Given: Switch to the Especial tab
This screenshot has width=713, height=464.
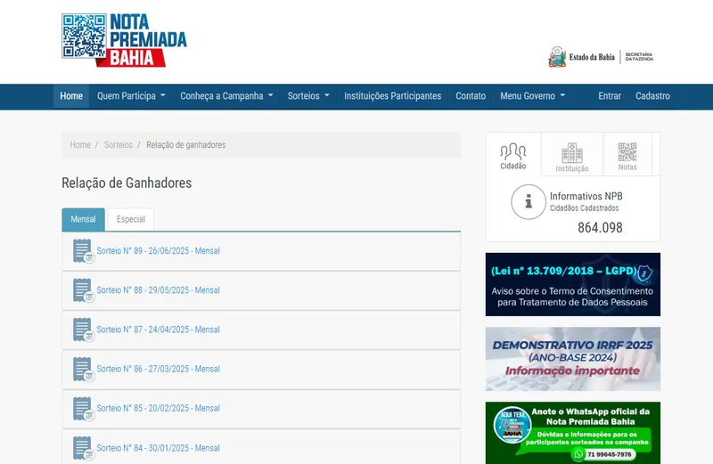Looking at the screenshot, I should (x=131, y=219).
